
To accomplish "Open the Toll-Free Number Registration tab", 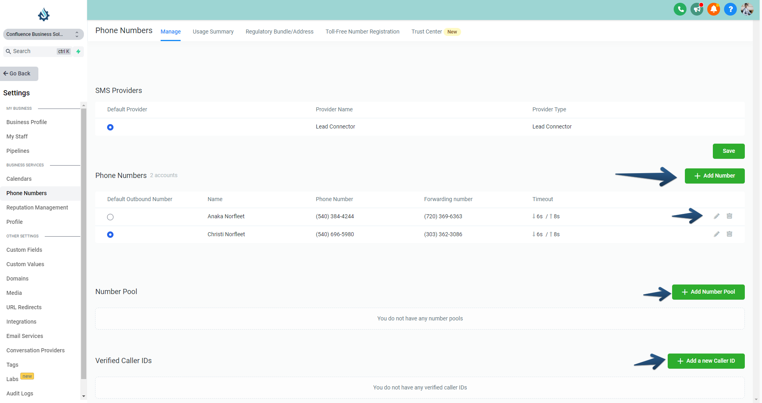I will pyautogui.click(x=362, y=32).
